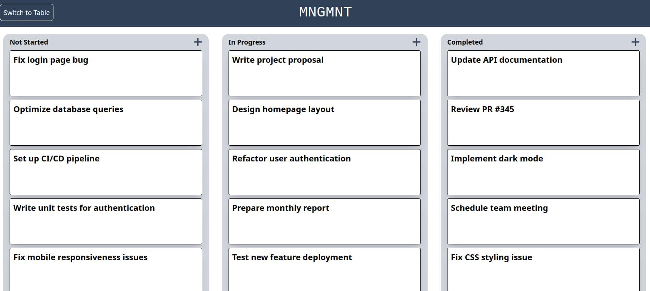Click plus icon in In Progress column

coord(416,42)
